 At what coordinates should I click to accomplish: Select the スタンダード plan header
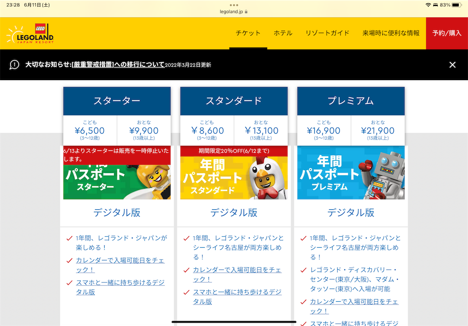(x=234, y=101)
